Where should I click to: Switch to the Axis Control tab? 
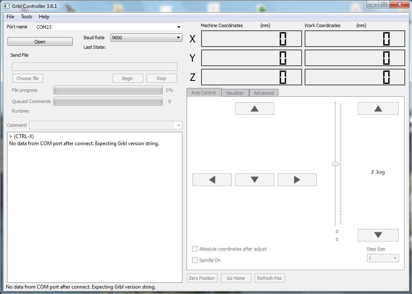click(x=204, y=93)
